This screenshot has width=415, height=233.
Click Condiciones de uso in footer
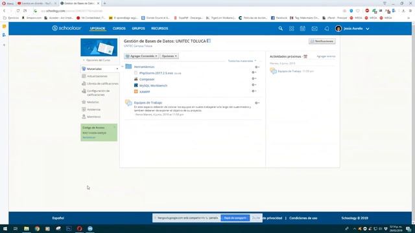(303, 218)
